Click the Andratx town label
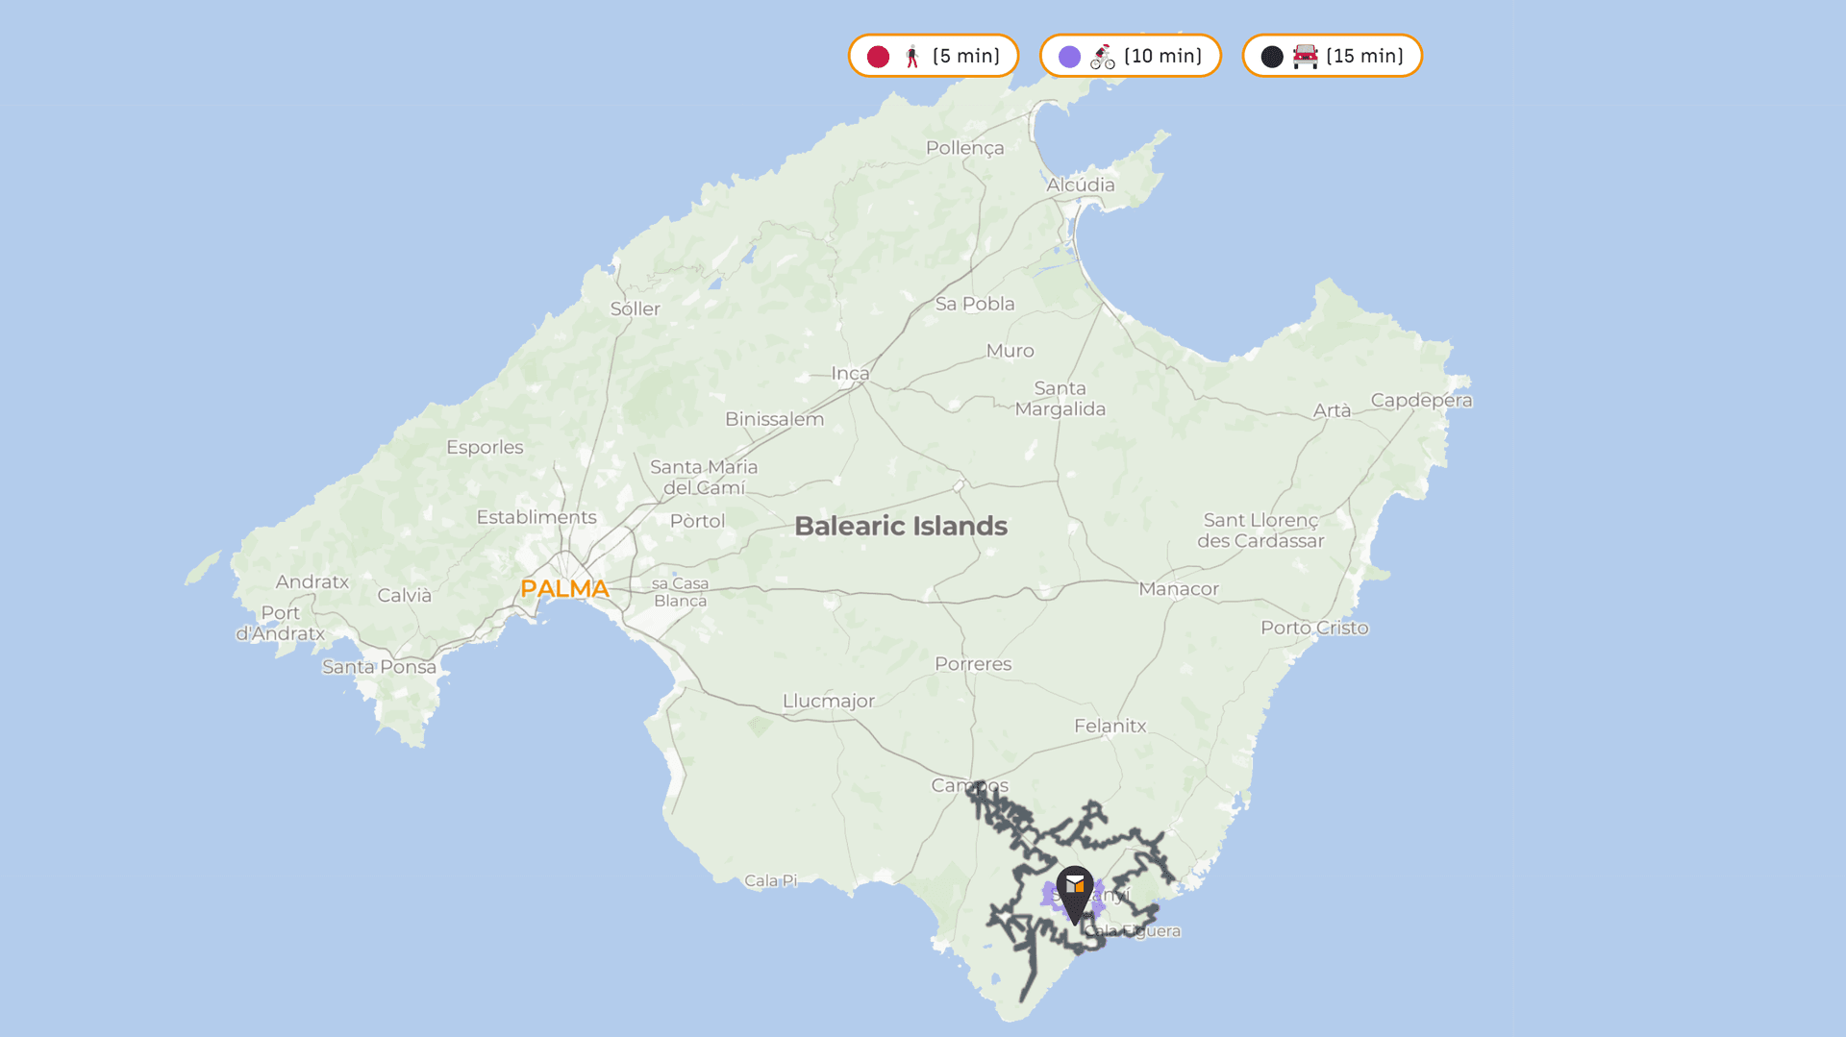Viewport: 1846px width, 1037px height. tap(312, 581)
